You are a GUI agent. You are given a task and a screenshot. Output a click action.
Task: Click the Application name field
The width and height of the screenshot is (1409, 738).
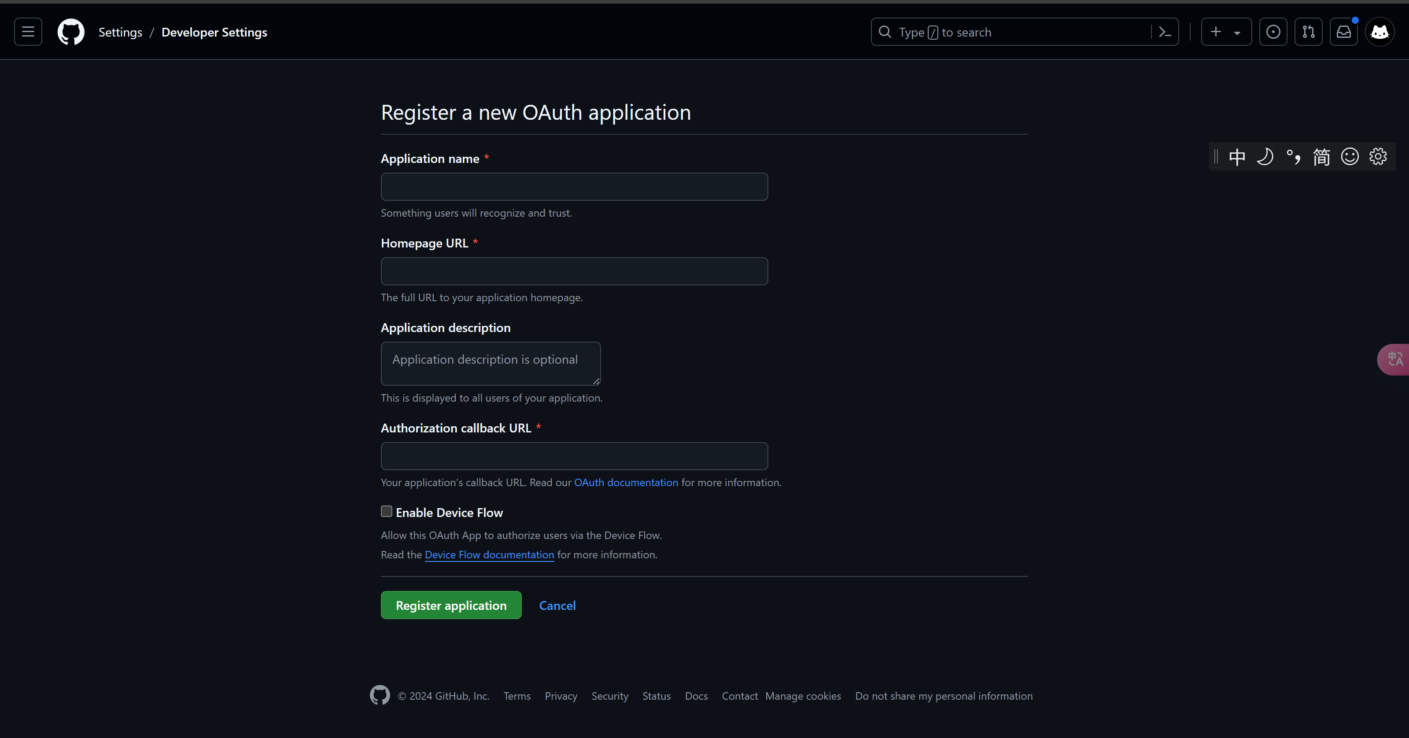click(574, 187)
